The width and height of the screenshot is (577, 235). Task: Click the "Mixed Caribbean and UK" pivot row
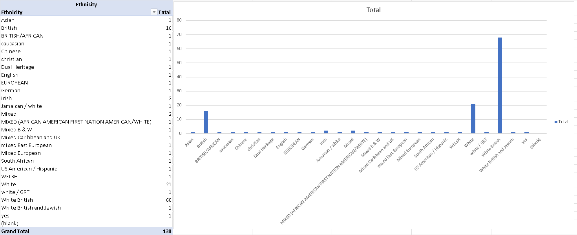click(x=31, y=137)
